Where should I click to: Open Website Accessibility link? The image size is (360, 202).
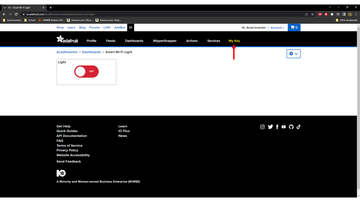click(73, 155)
